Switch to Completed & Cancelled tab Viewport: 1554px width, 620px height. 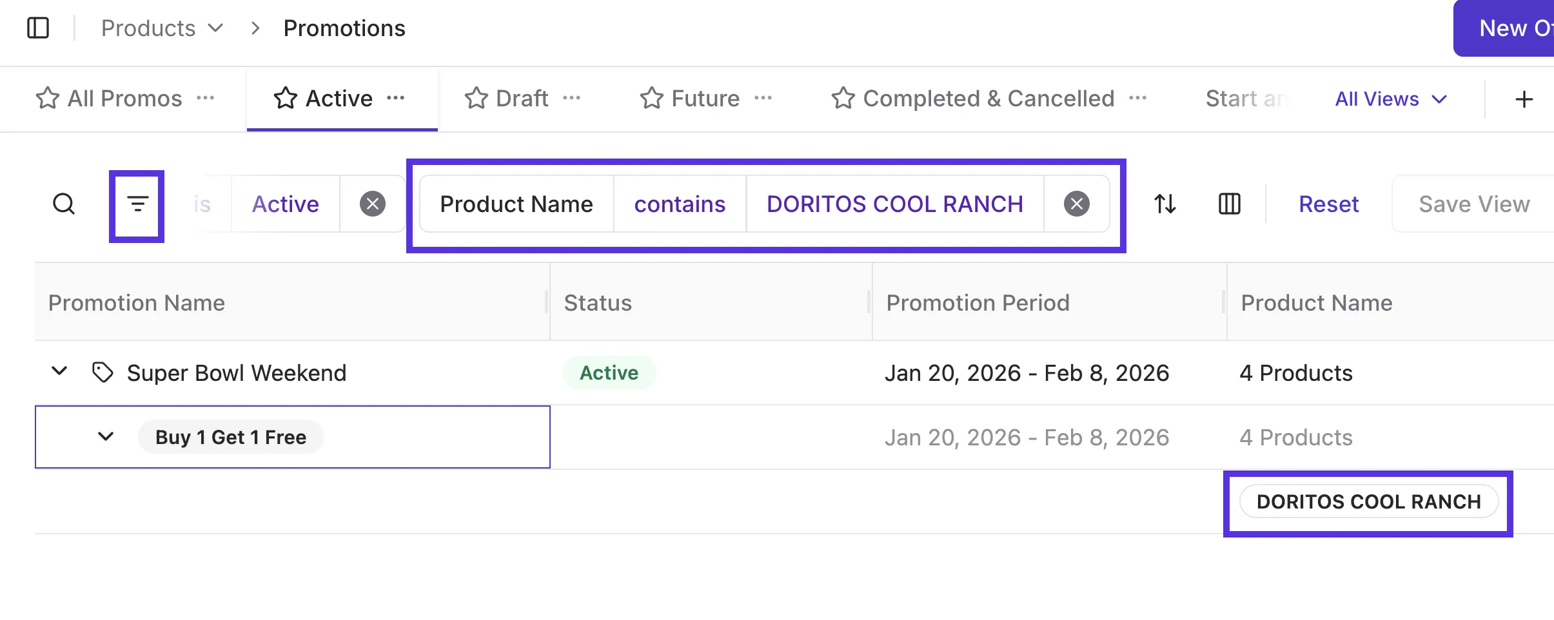(x=988, y=99)
